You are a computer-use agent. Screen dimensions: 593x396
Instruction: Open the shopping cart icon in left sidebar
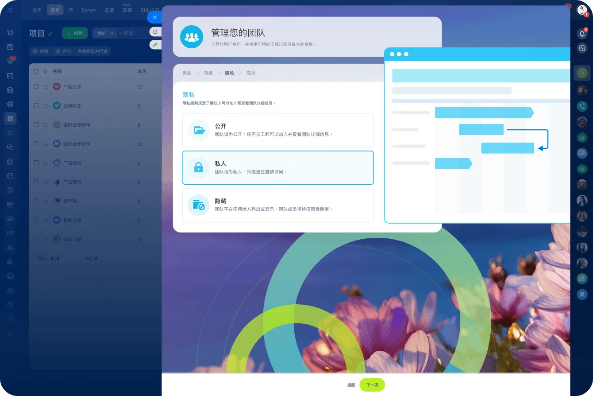click(10, 32)
